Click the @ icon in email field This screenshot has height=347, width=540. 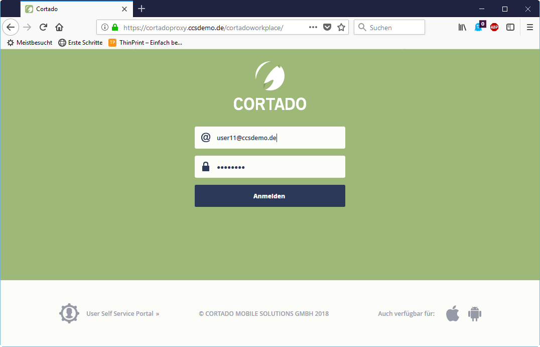pyautogui.click(x=206, y=138)
